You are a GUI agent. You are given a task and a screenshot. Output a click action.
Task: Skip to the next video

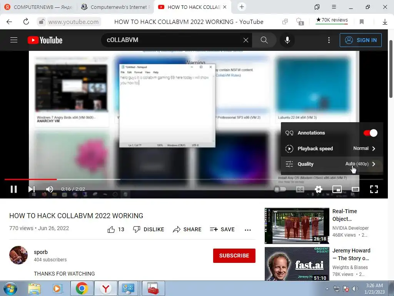click(x=32, y=189)
